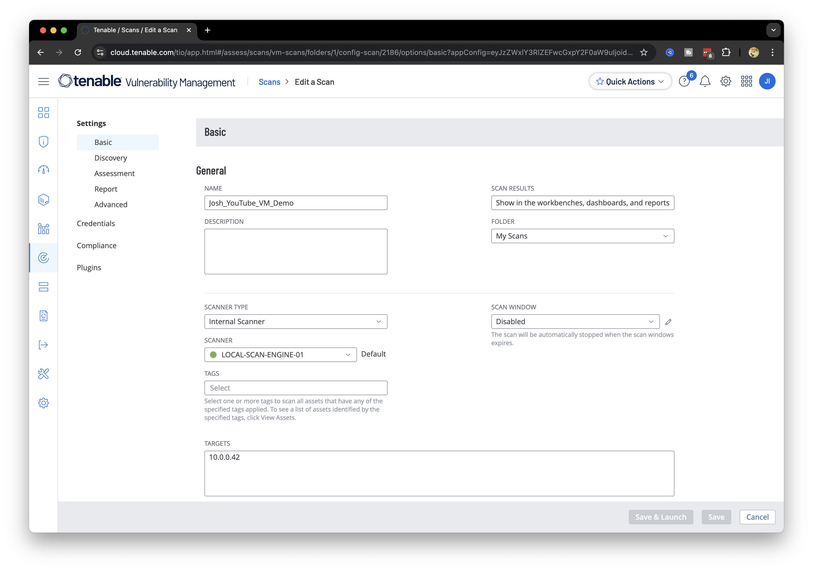Viewport: 813px width, 571px height.
Task: Close the Tenable browser tab
Action: (x=189, y=30)
